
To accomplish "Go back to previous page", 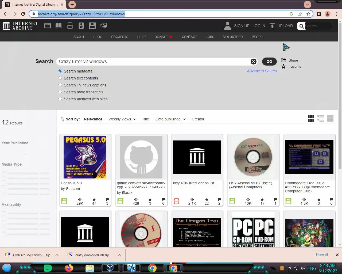I will coord(6,14).
